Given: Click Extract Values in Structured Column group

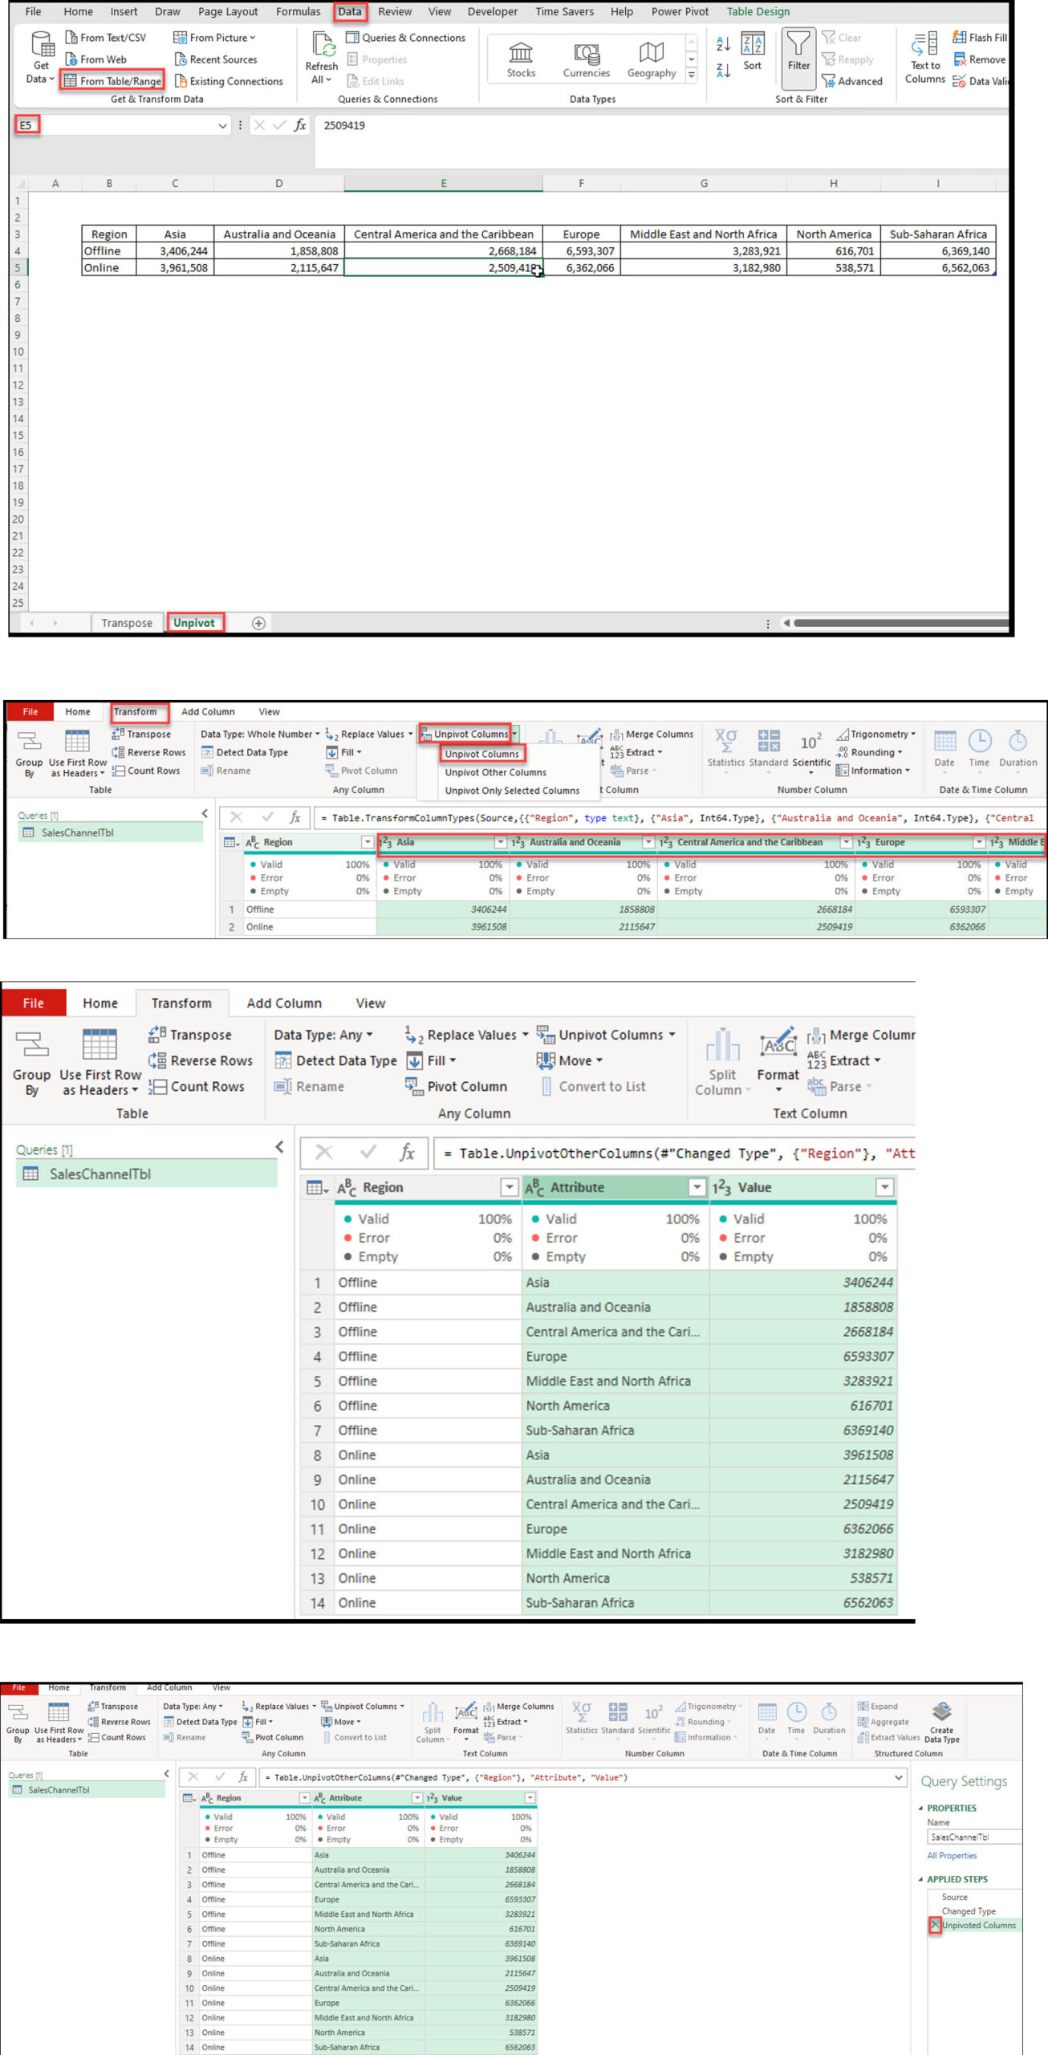Looking at the screenshot, I should click(x=888, y=1737).
